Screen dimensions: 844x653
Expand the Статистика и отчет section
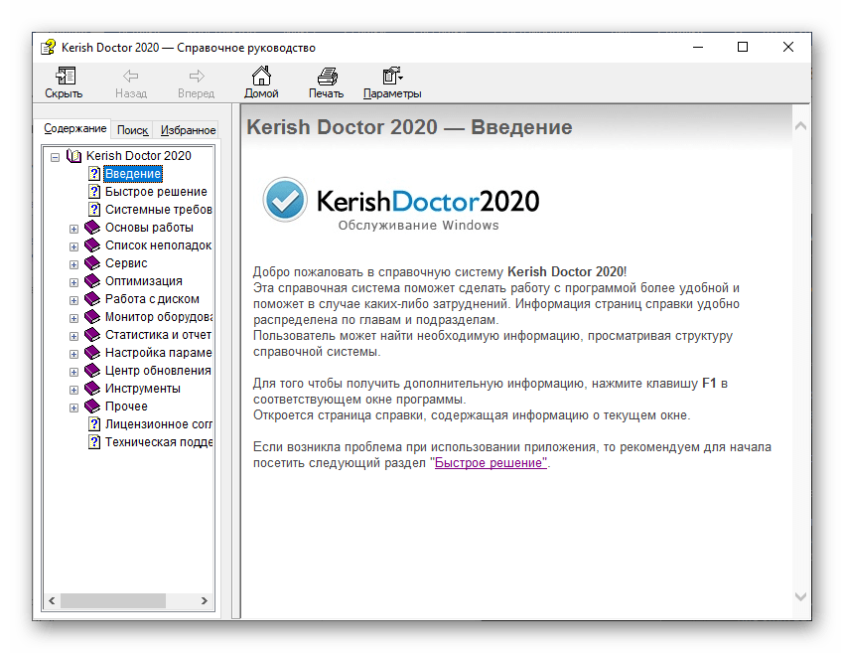(73, 336)
